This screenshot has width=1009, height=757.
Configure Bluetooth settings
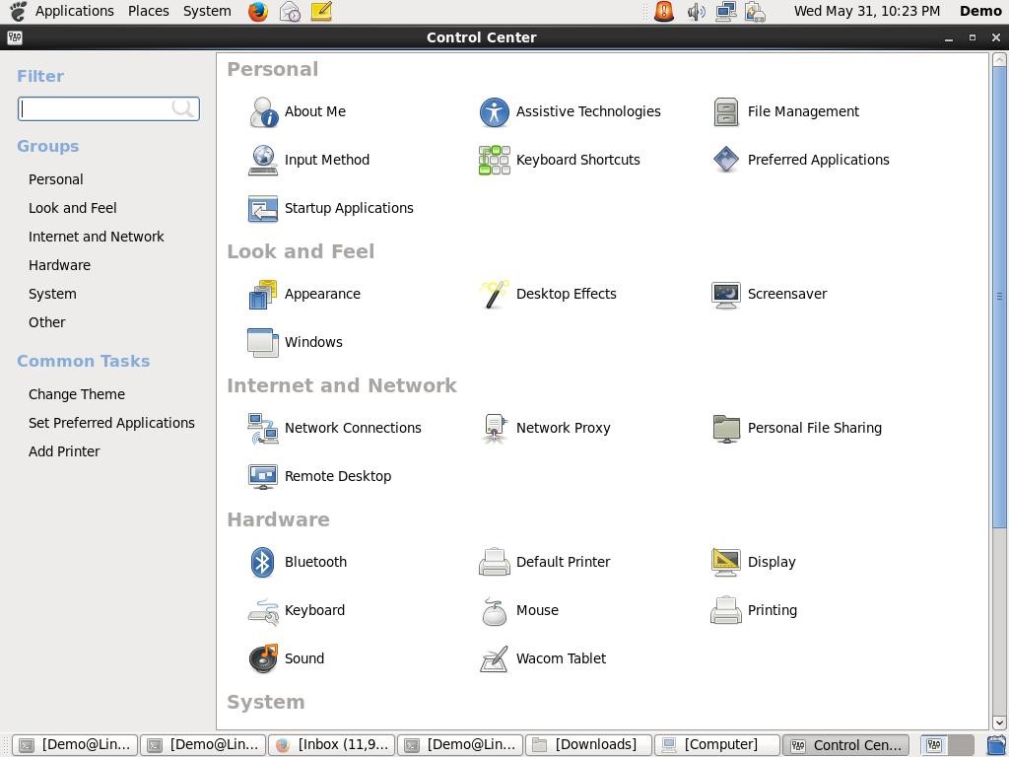click(315, 562)
